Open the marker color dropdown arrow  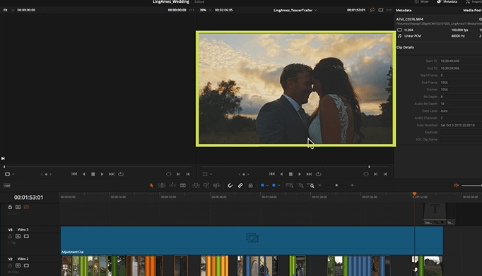[x=278, y=186]
